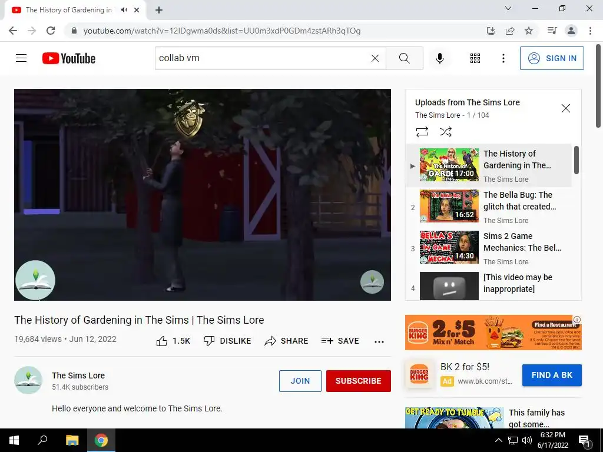
Task: Toggle shuffle playlist
Action: (x=445, y=132)
